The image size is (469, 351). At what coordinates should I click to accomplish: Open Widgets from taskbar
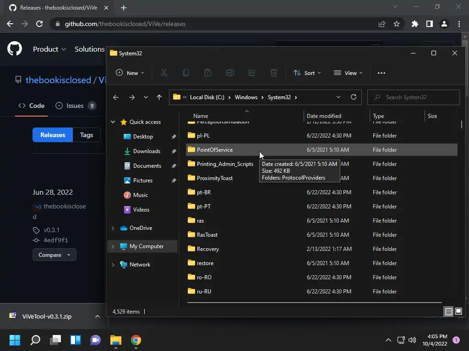(76, 340)
